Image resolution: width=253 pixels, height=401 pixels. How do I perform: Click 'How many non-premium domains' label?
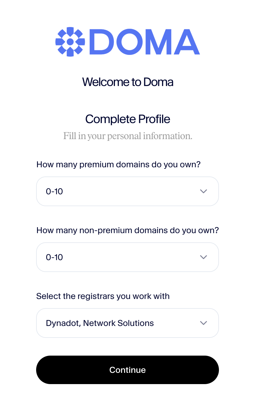127,230
